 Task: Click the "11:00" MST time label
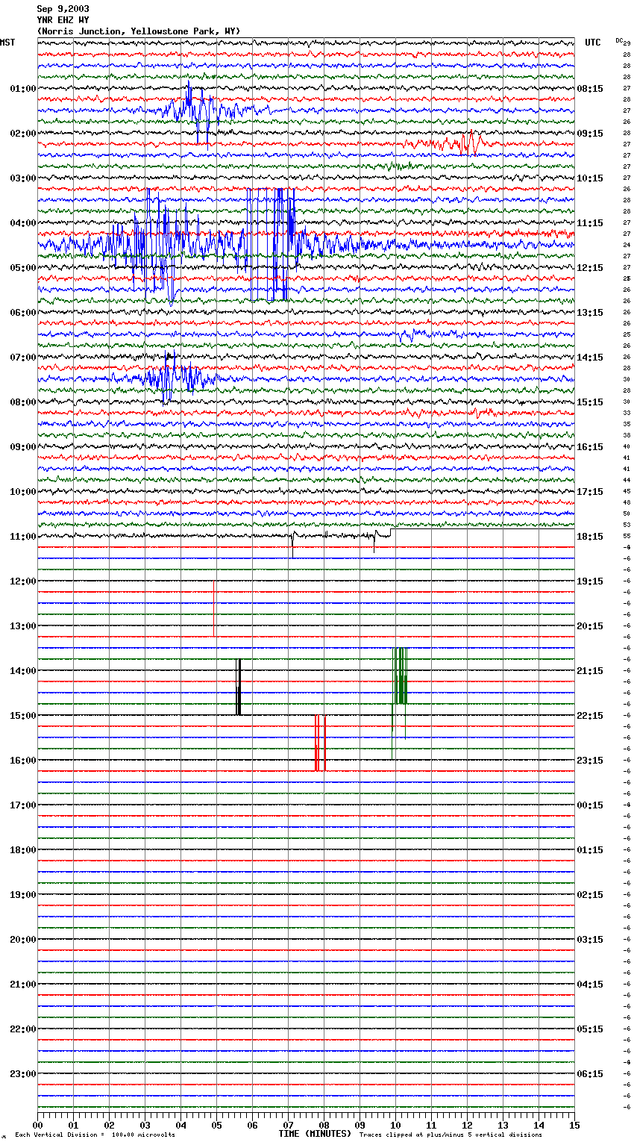tap(23, 537)
